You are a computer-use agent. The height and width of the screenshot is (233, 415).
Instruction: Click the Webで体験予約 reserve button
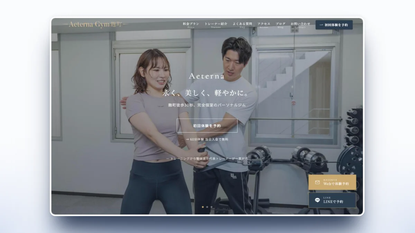[332, 182]
